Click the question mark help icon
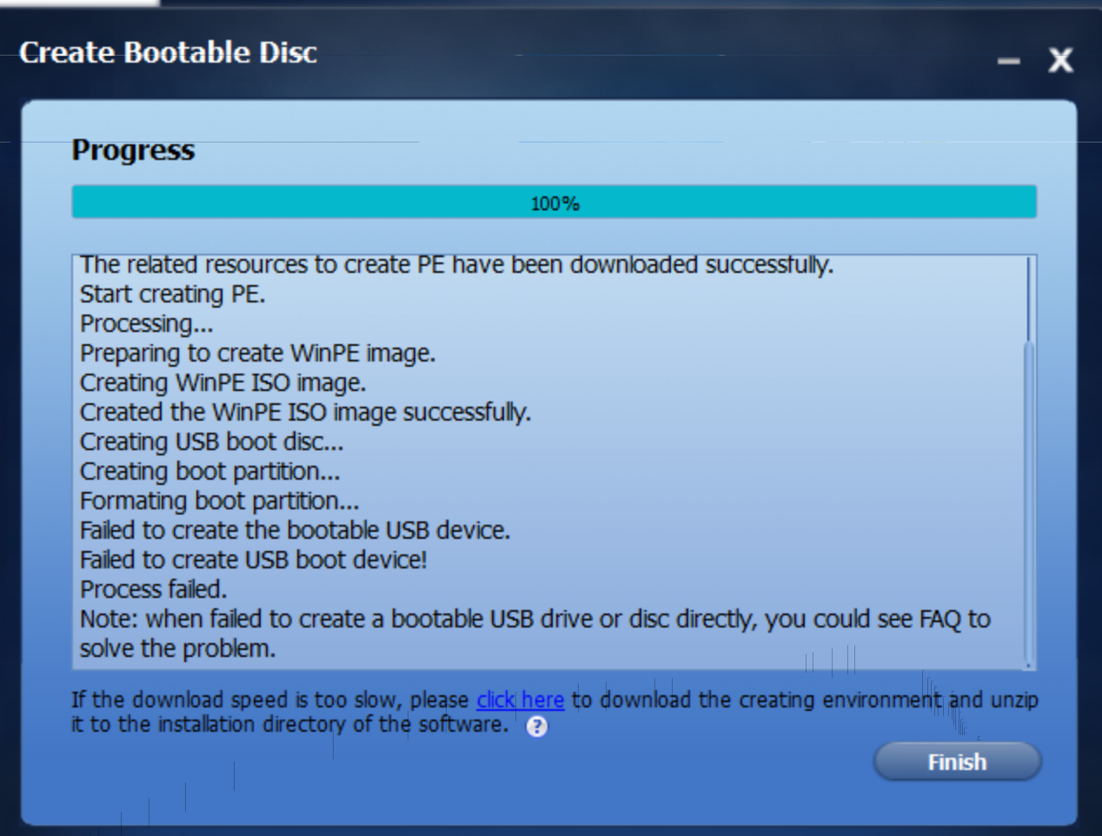Image resolution: width=1102 pixels, height=836 pixels. [537, 727]
